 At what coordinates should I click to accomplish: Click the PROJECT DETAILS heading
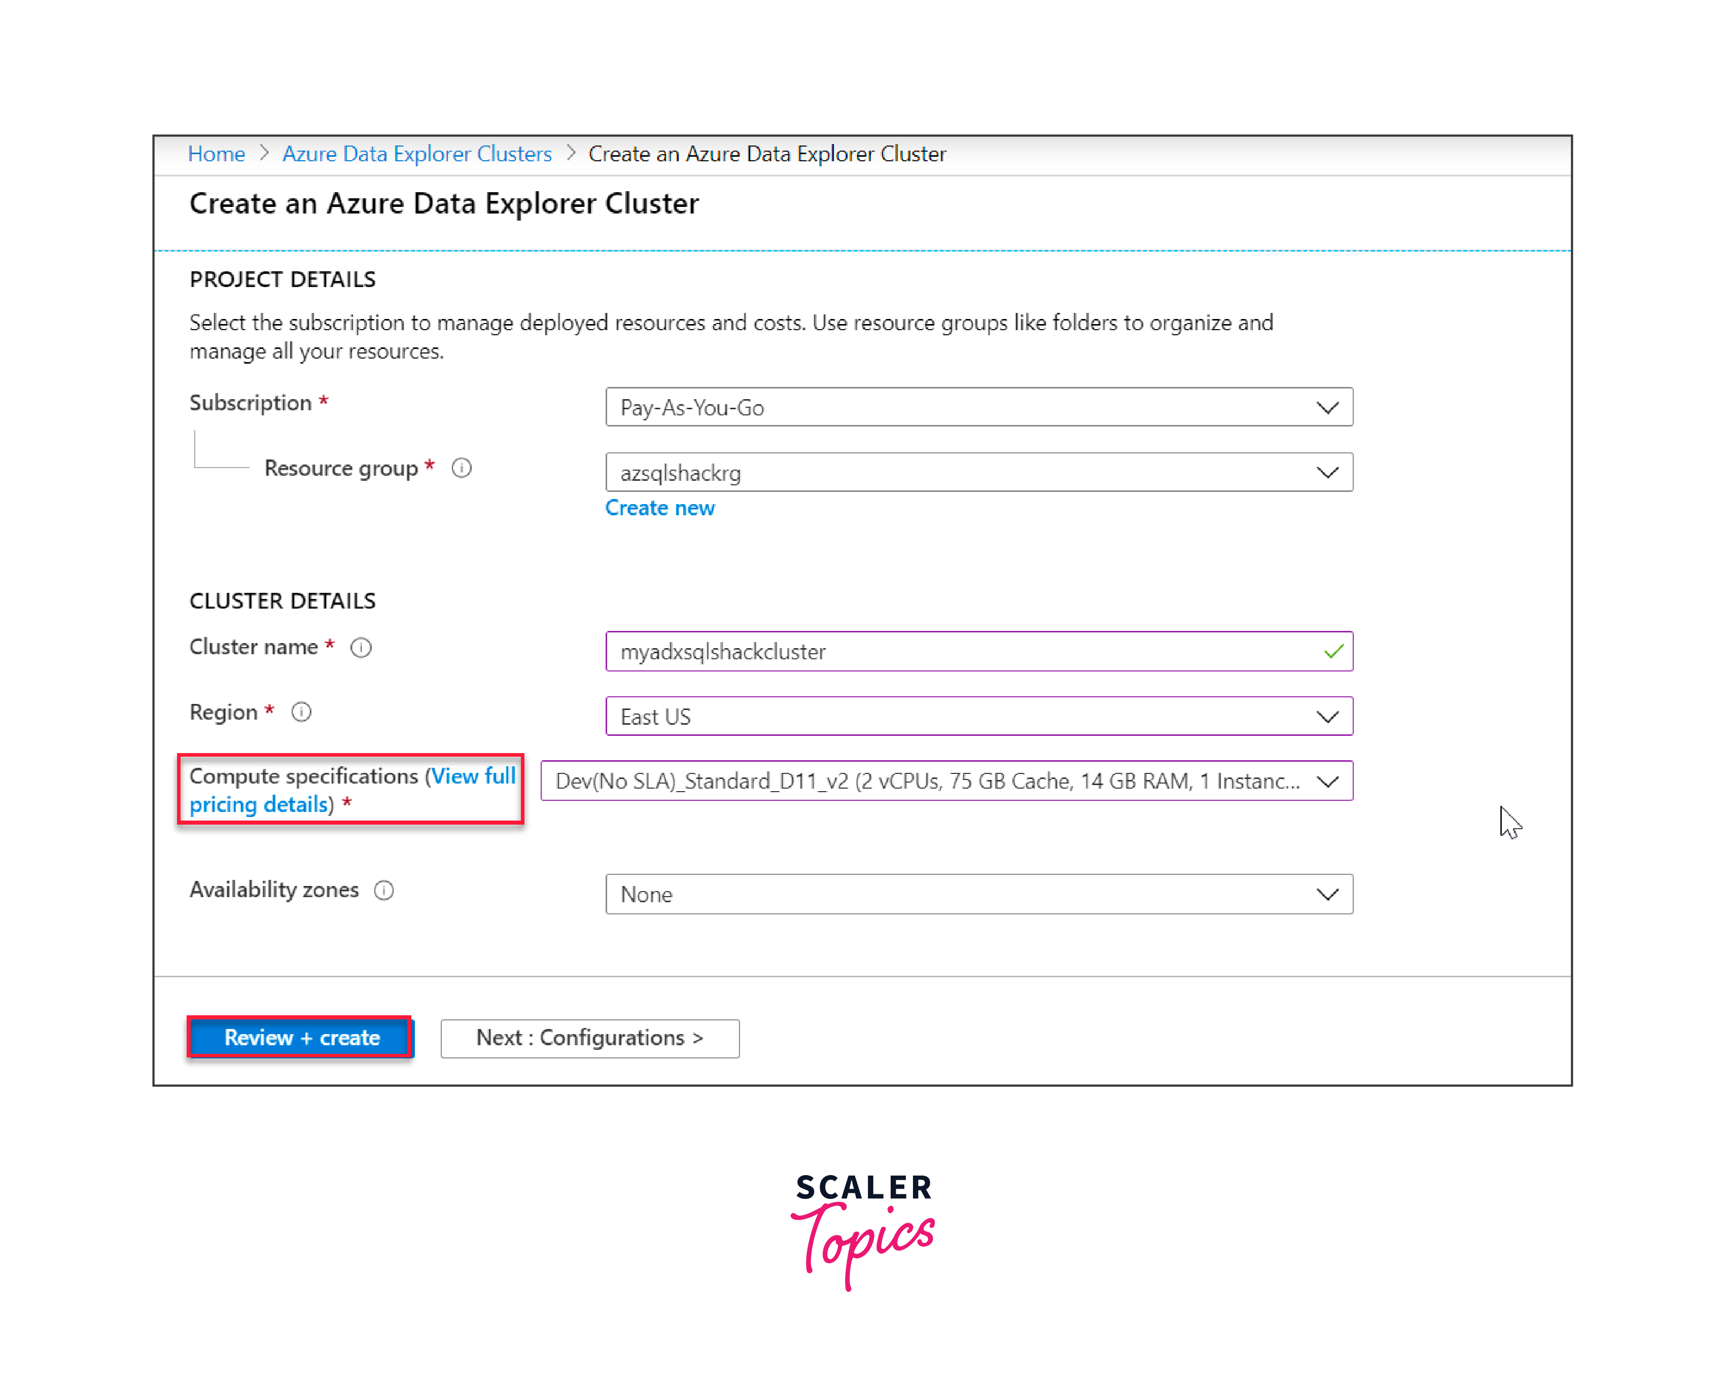click(x=283, y=279)
